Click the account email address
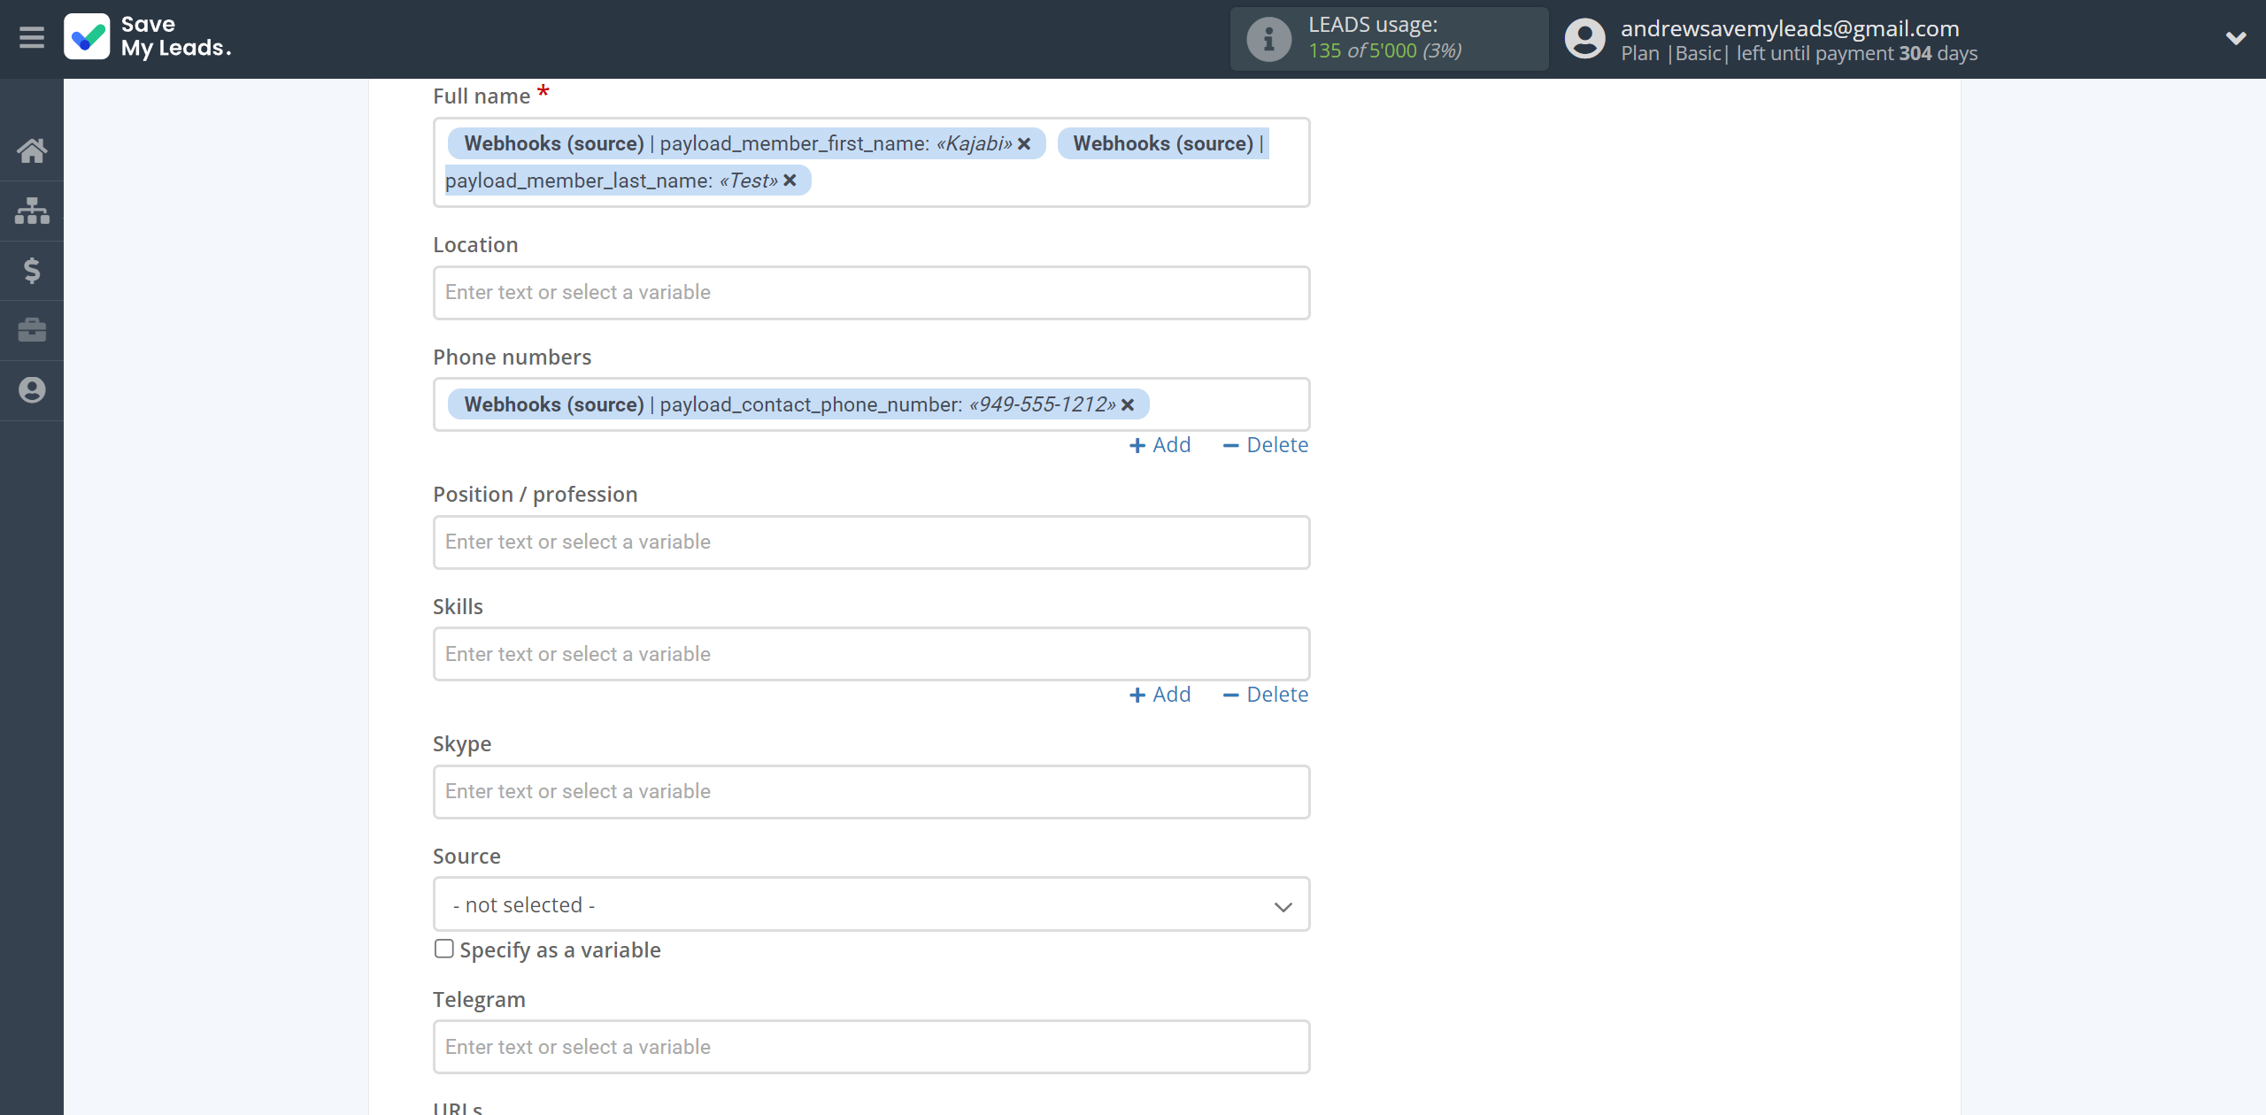2266x1115 pixels. (1790, 28)
